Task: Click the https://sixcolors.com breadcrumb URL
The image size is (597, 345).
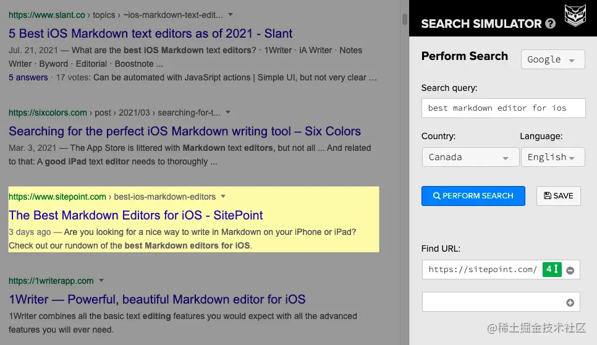Action: [48, 113]
